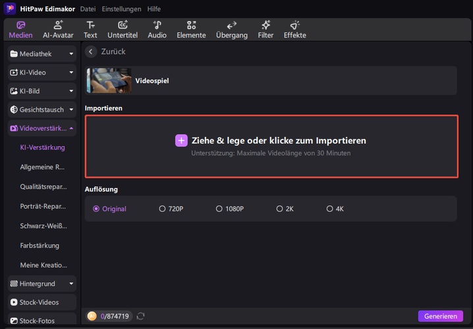Click the Zurück back arrow icon
This screenshot has width=473, height=329.
[x=90, y=51]
